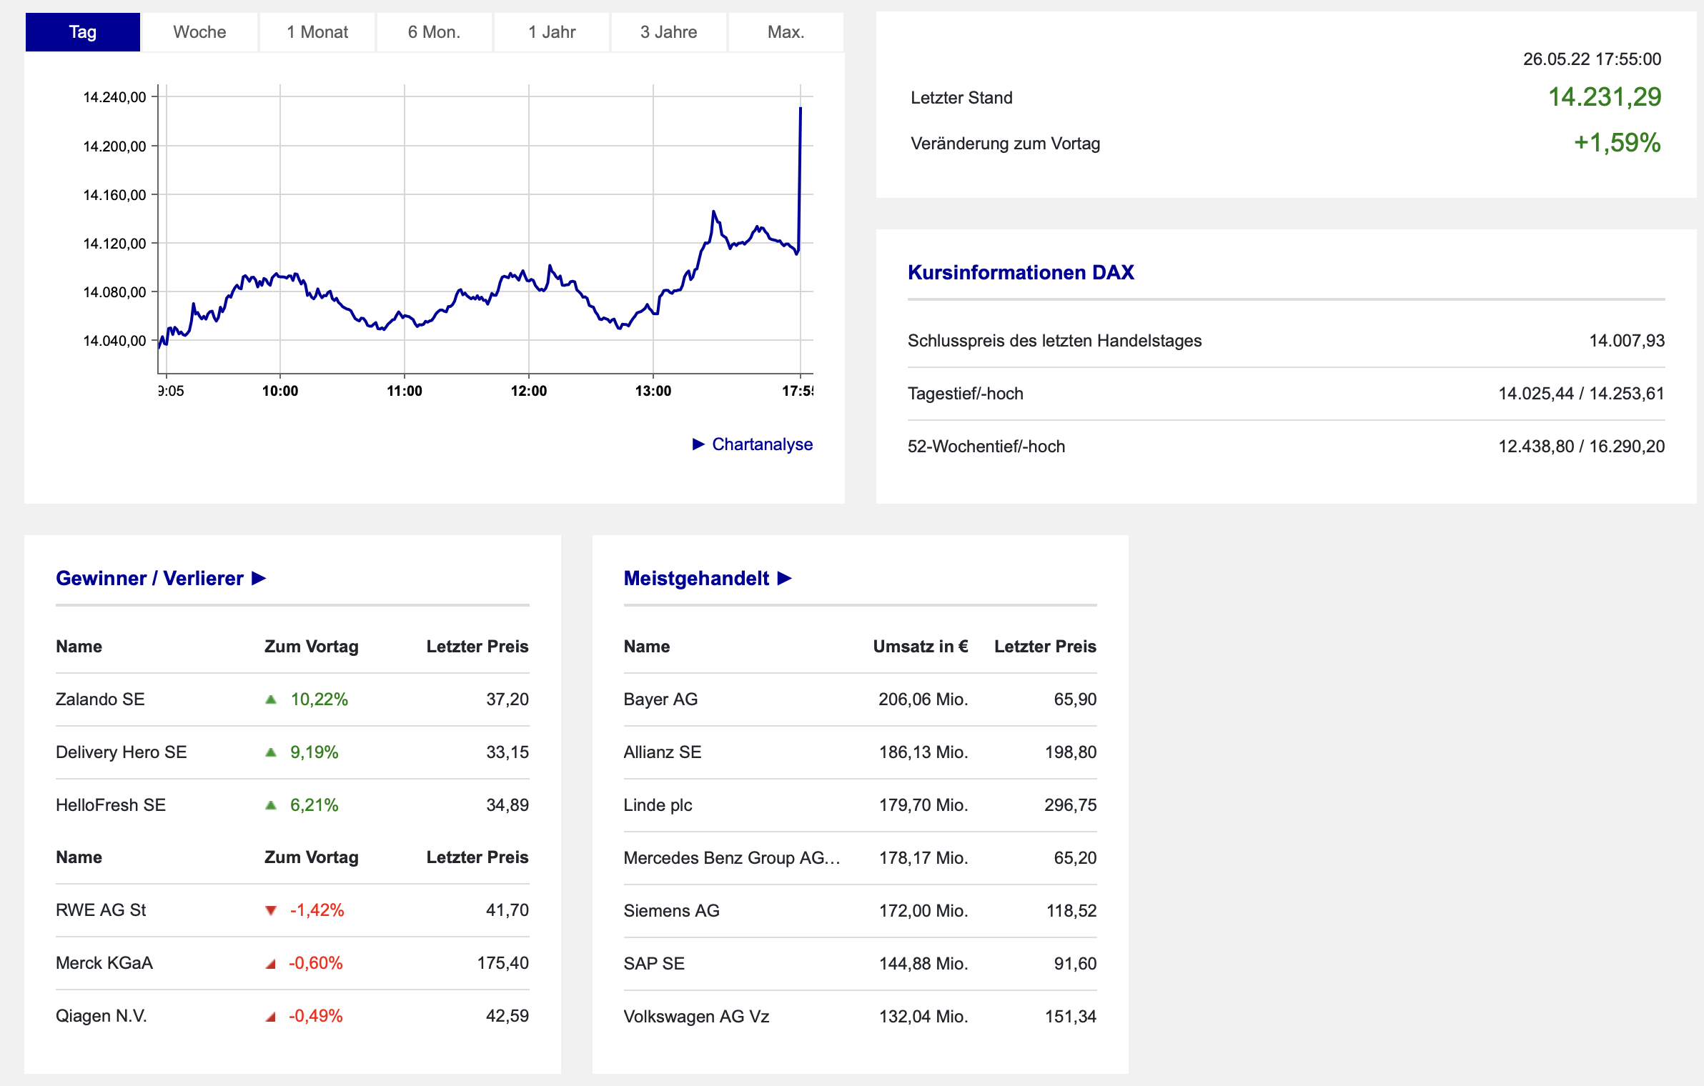The width and height of the screenshot is (1704, 1086).
Task: Click red down arrow beside RWE AG St
Action: click(271, 910)
